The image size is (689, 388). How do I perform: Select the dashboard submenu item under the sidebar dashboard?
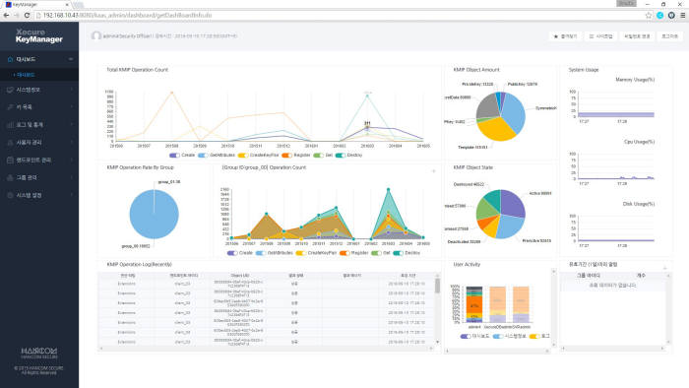point(25,75)
